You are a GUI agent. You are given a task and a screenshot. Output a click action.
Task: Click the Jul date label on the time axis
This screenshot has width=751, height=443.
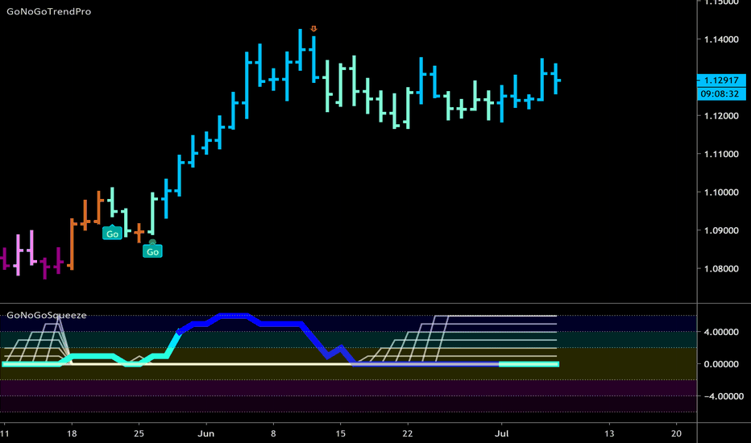(x=501, y=434)
